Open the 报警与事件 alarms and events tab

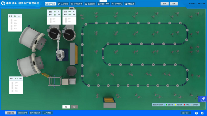click(103, 4)
